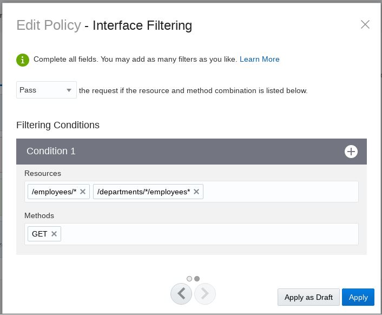The height and width of the screenshot is (315, 382).
Task: Add a new filtering condition with plus icon
Action: (351, 152)
